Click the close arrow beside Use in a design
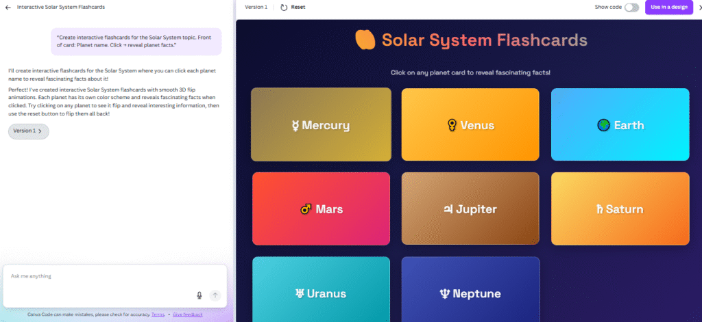The image size is (702, 322). point(699,7)
